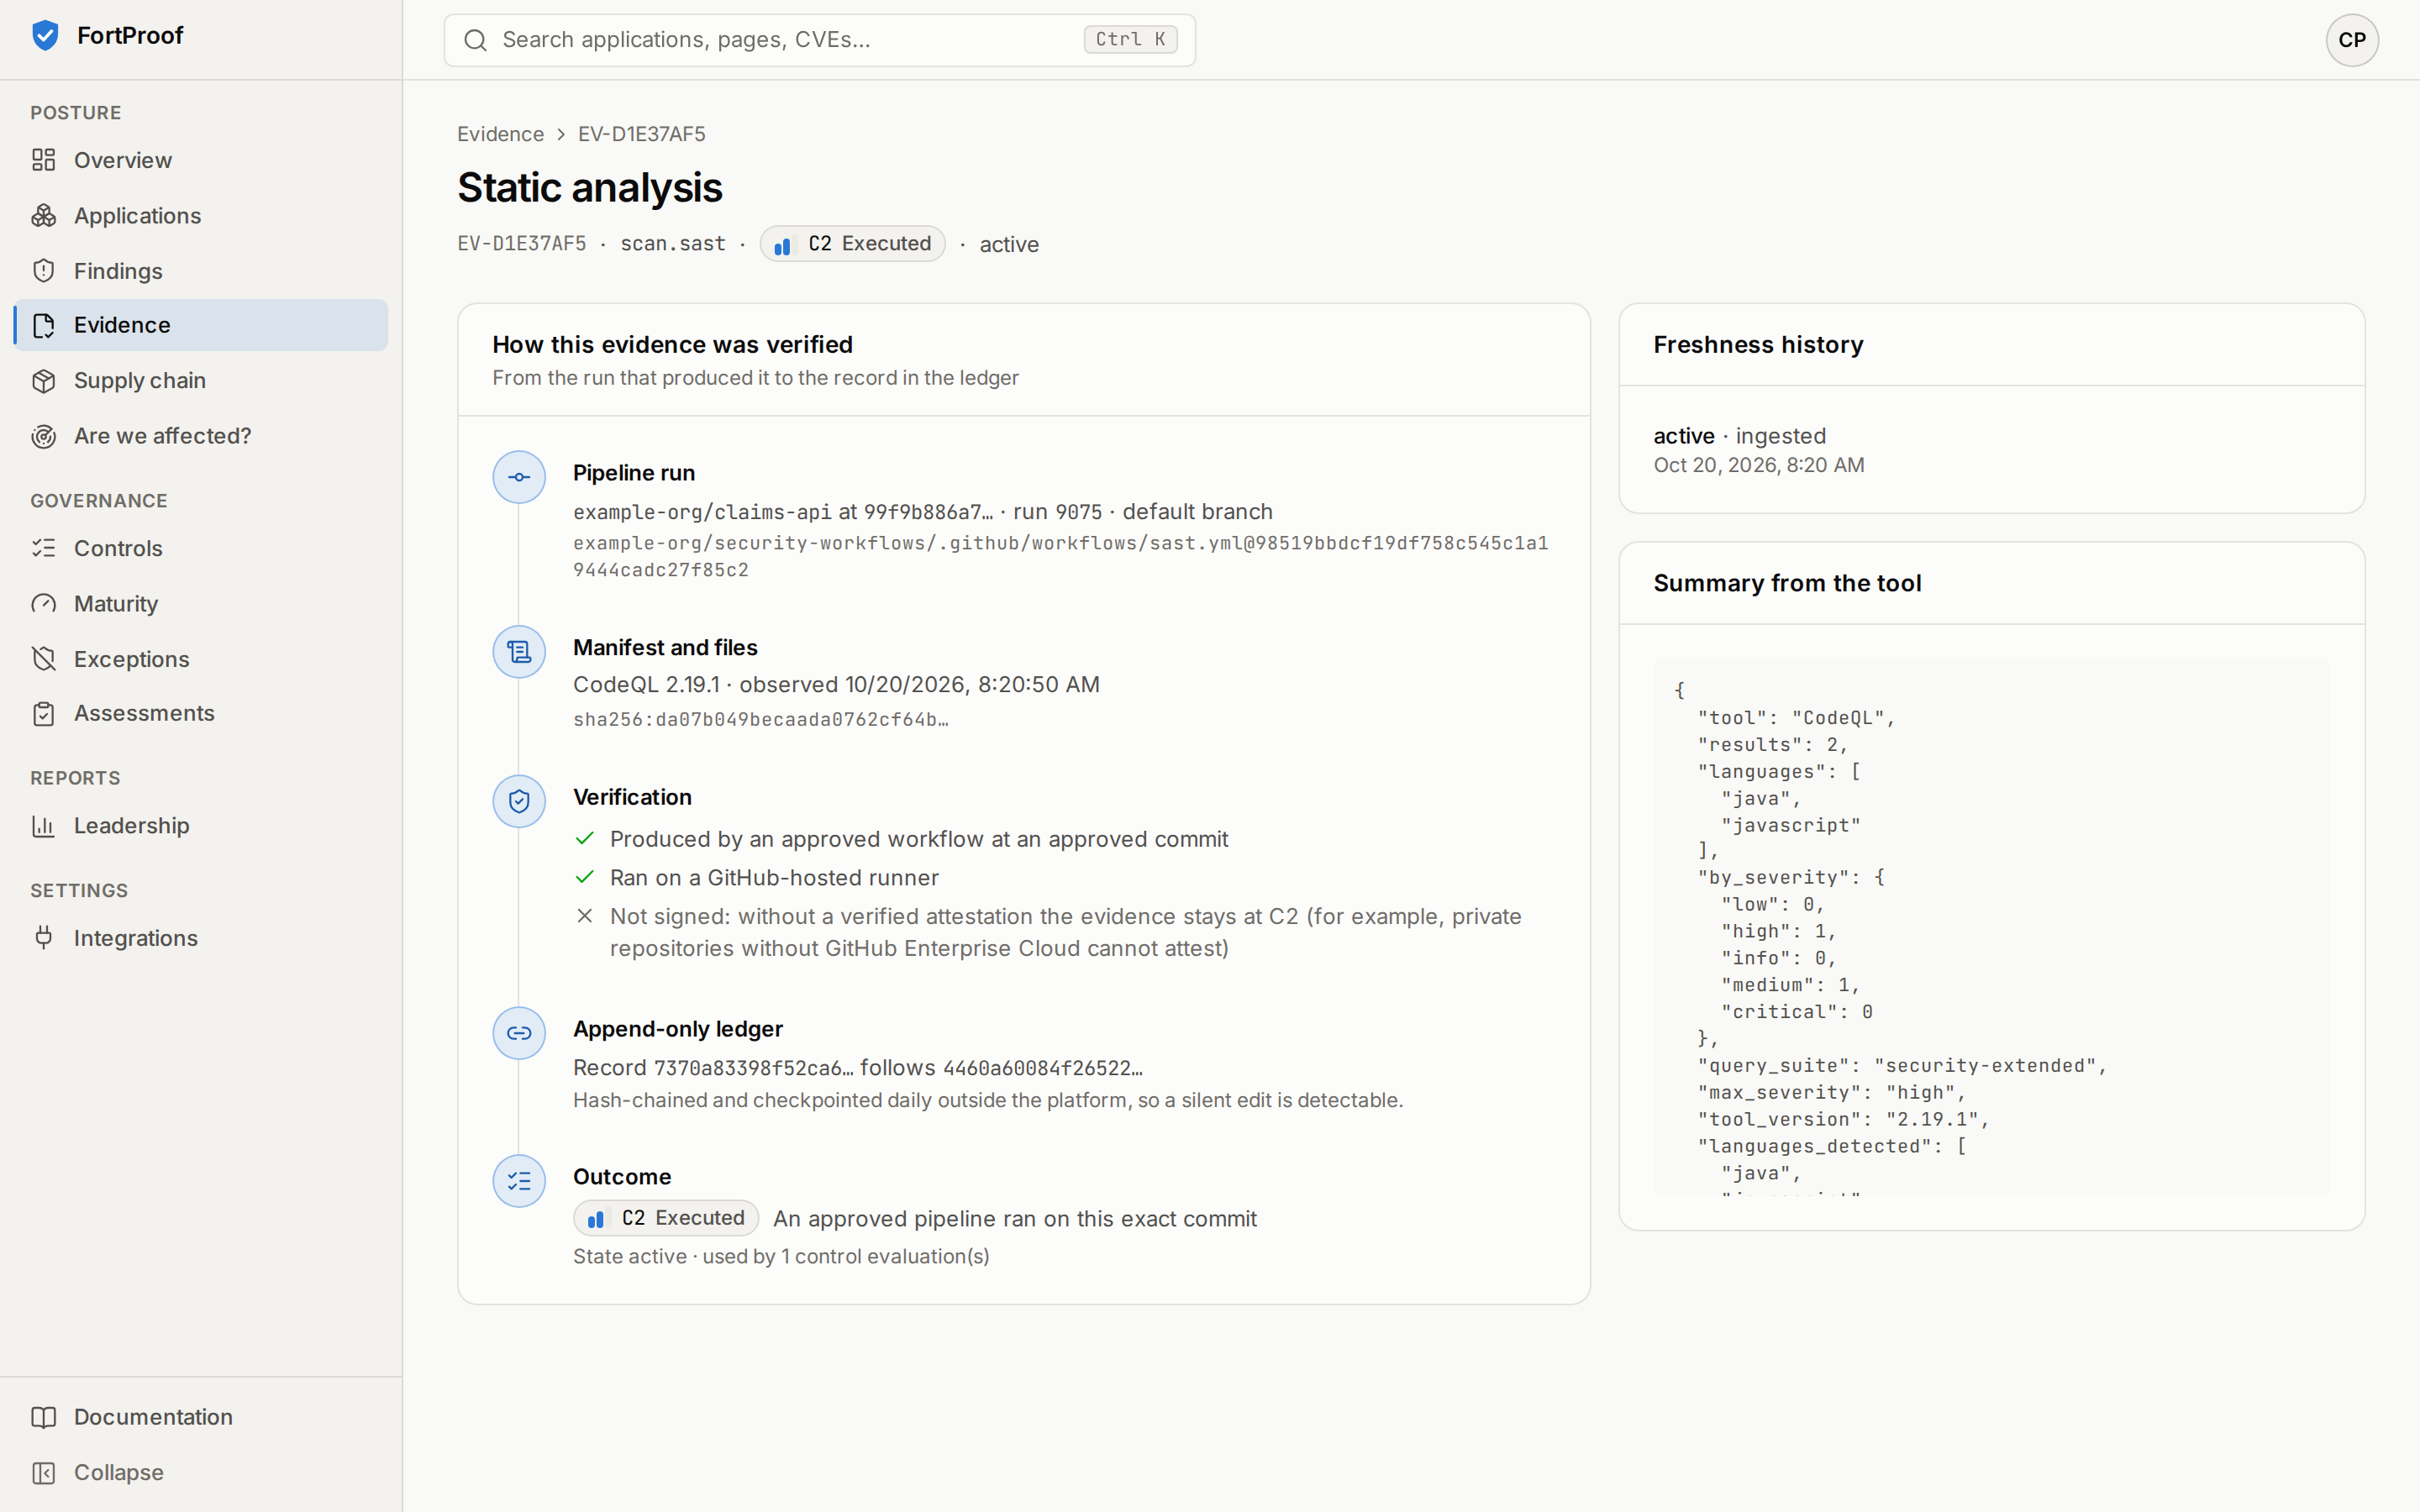Open the Findings section
This screenshot has height=1512, width=2420.
201,271
